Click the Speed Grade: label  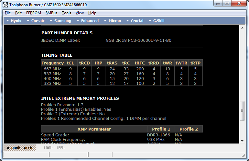(55, 135)
